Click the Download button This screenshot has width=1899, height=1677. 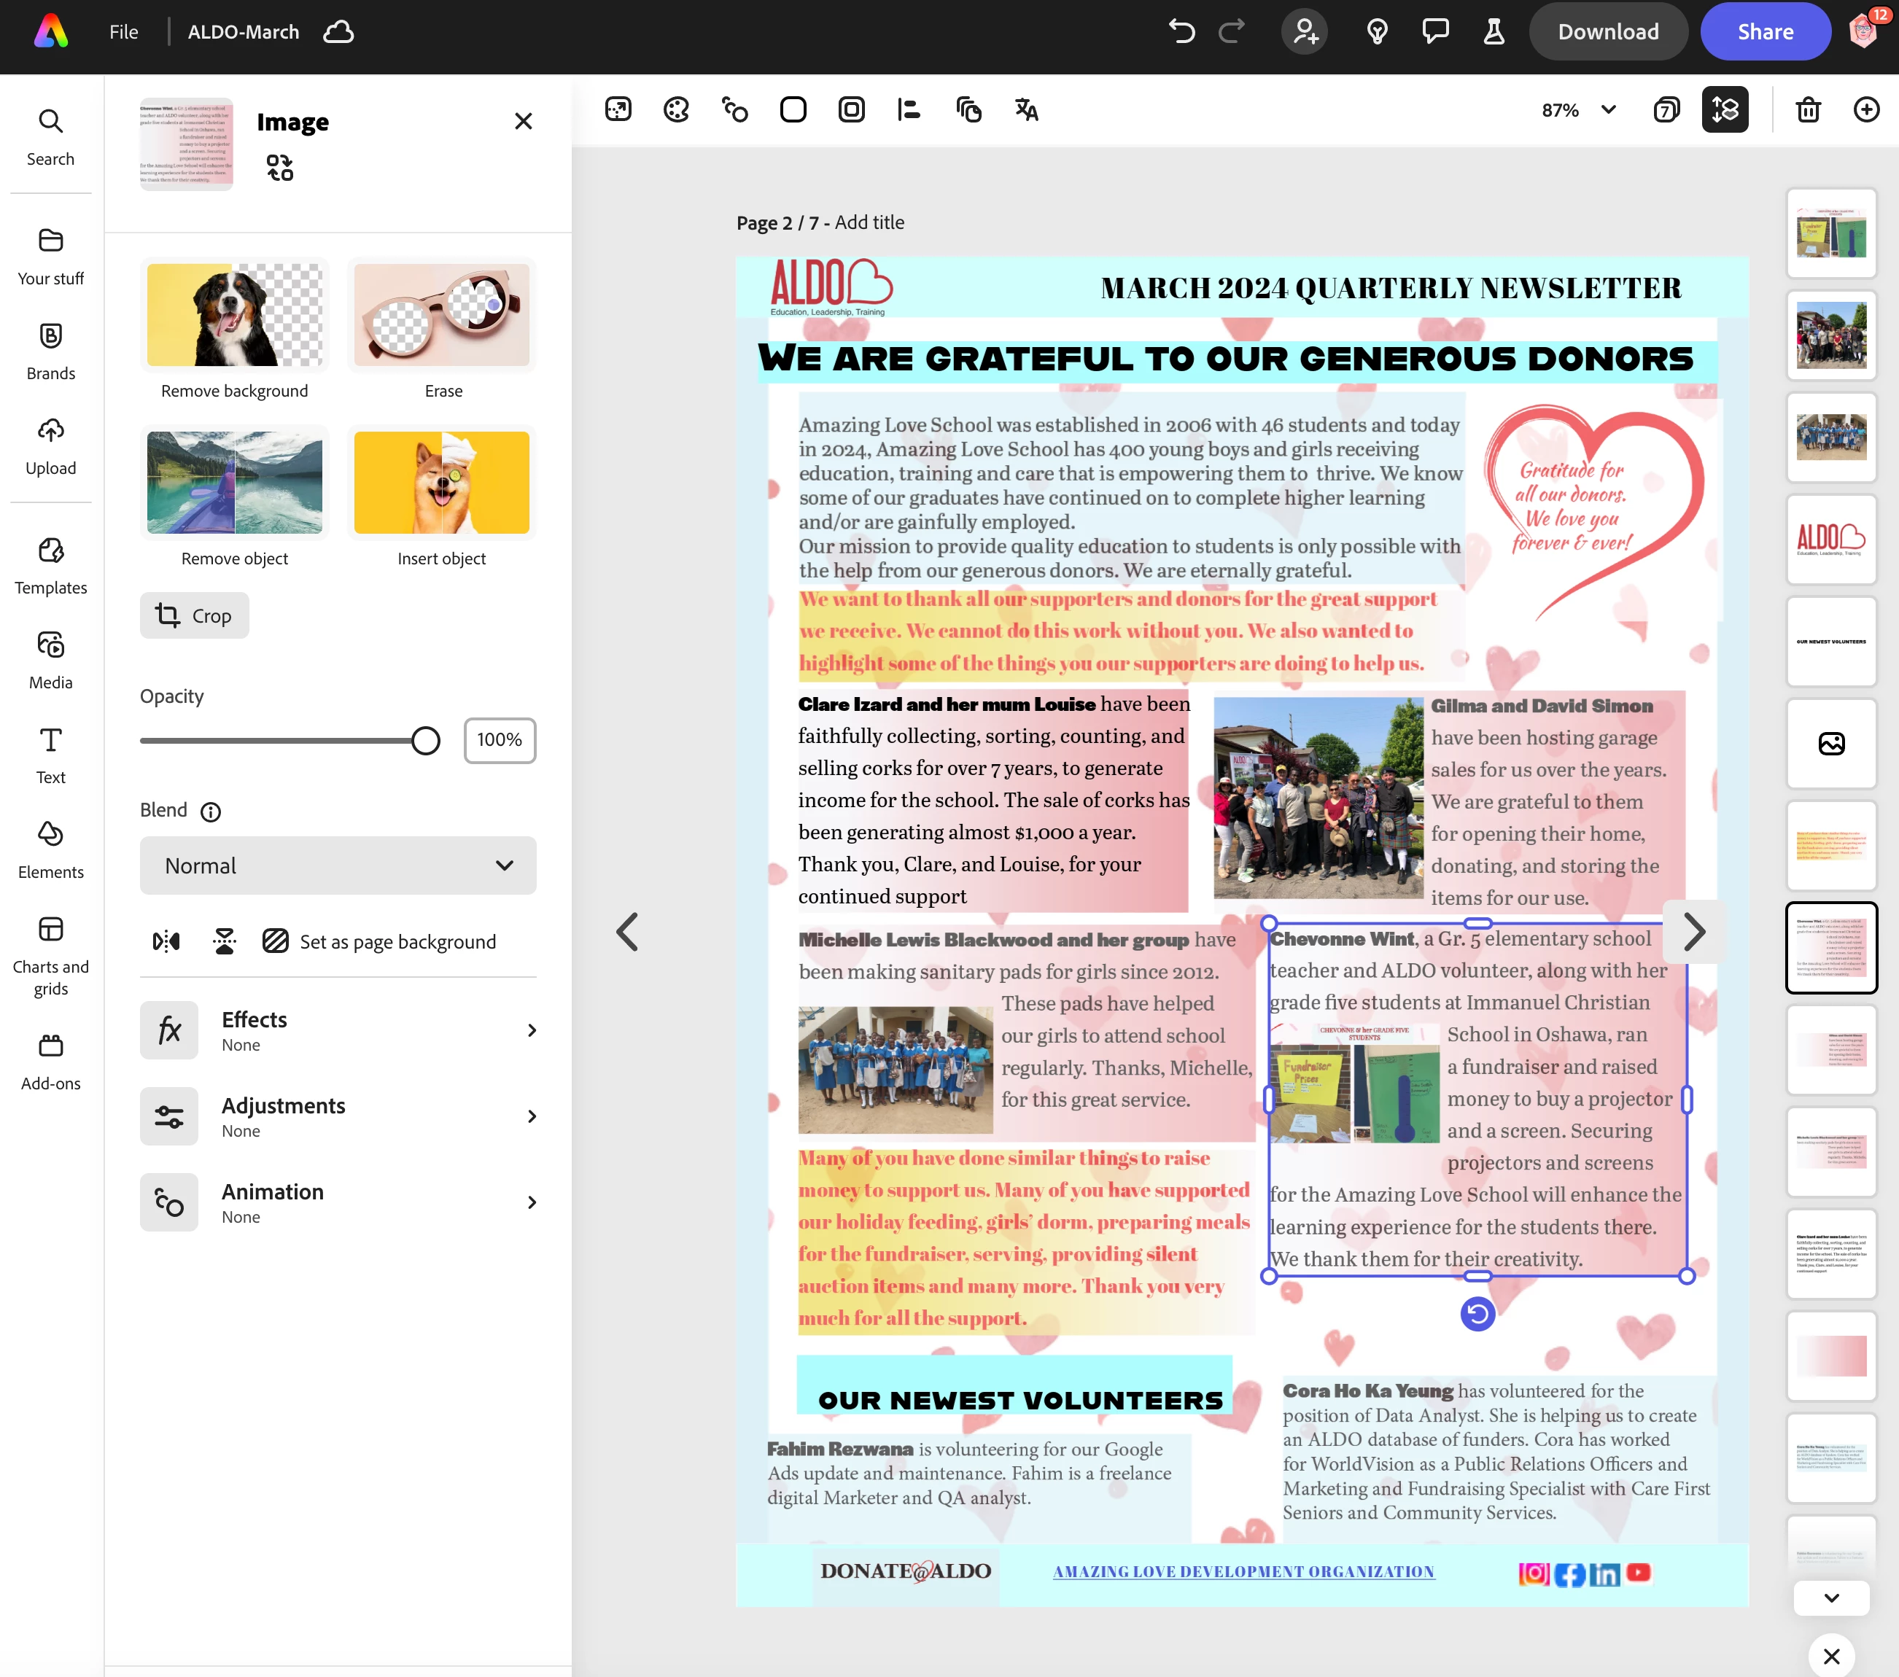(x=1607, y=31)
